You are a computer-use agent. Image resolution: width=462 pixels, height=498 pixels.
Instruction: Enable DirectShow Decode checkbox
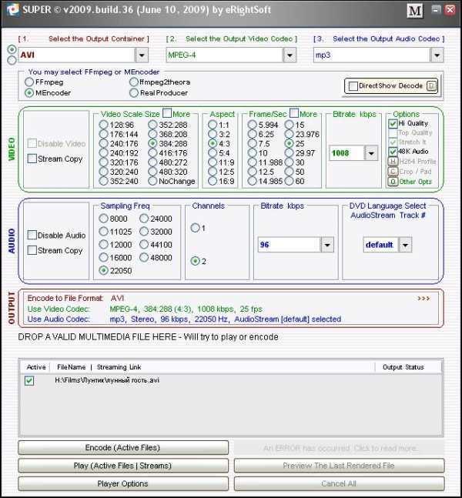pos(353,85)
